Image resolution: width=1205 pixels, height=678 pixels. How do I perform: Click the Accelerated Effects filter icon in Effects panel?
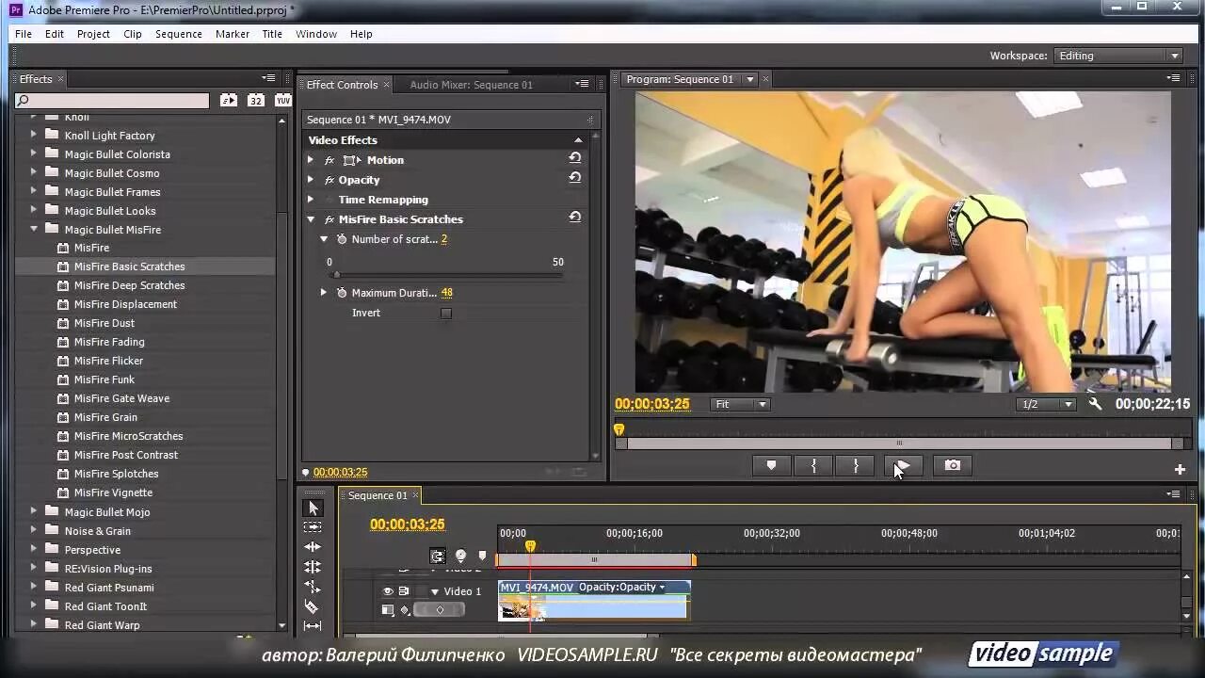tap(229, 100)
